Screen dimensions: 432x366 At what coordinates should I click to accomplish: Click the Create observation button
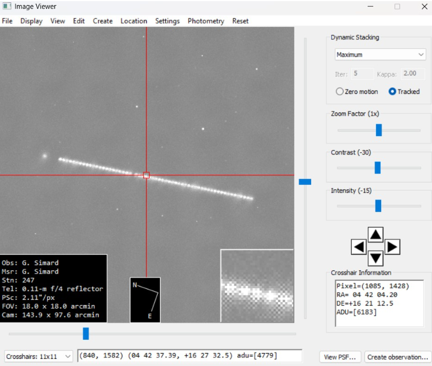point(397,356)
